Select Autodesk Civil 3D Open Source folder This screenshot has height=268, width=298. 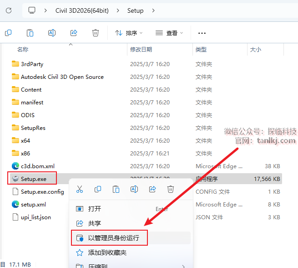[x=62, y=77]
